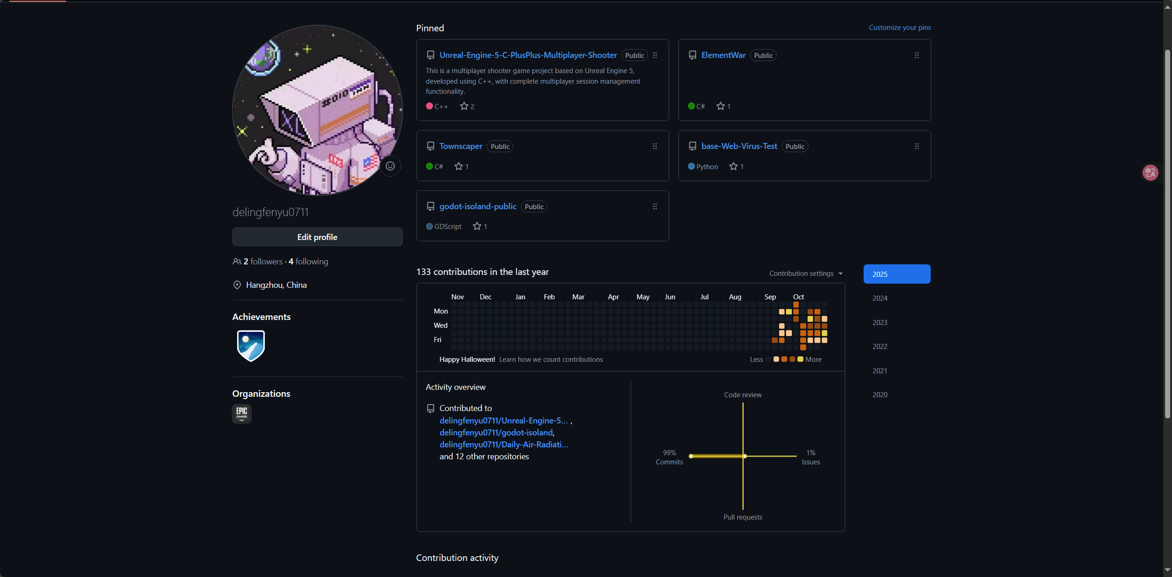Open the Contribution settings dropdown

806,274
